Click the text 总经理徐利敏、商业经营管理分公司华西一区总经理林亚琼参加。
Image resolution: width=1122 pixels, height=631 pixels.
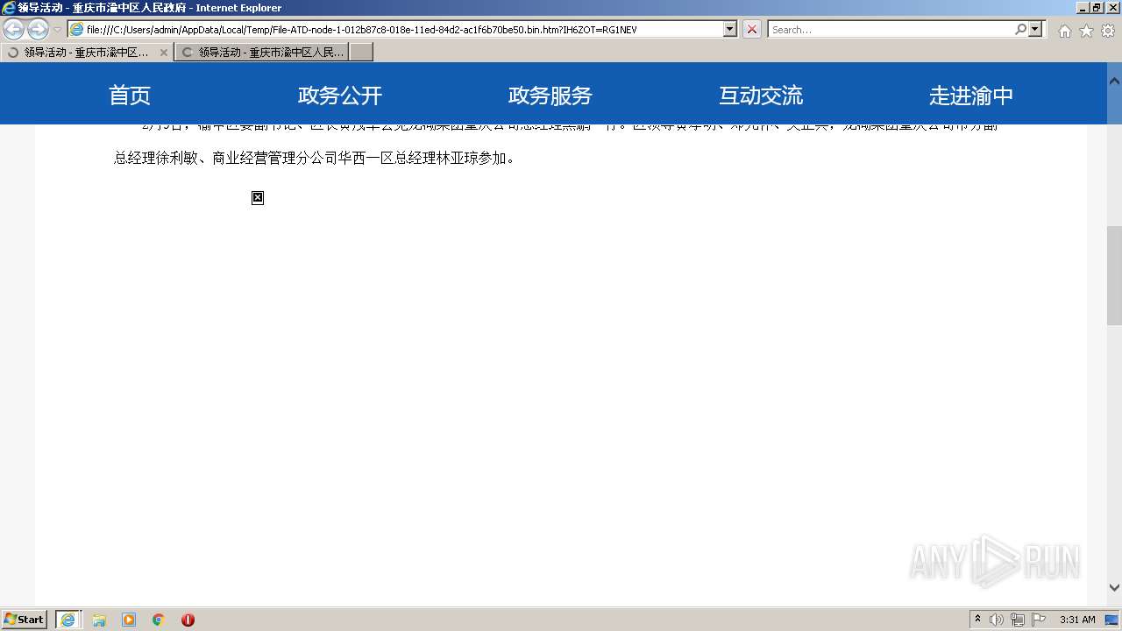(315, 159)
